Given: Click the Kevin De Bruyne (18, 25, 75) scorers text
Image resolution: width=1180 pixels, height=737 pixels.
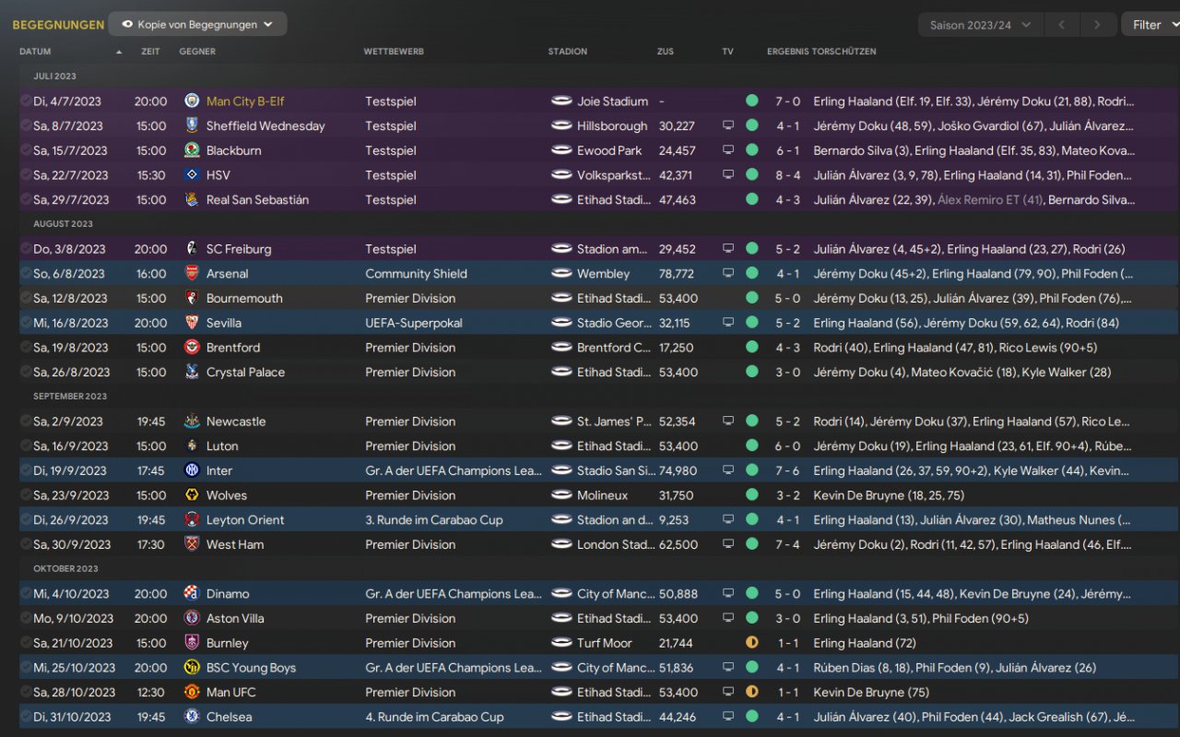Looking at the screenshot, I should tap(891, 495).
